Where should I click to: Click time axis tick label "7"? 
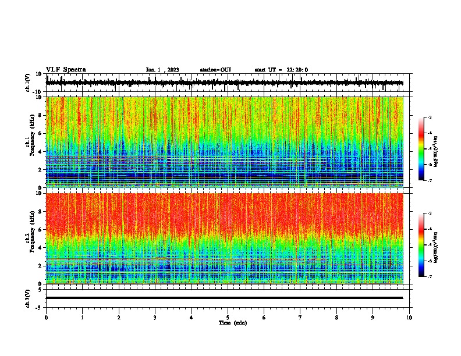click(x=300, y=318)
